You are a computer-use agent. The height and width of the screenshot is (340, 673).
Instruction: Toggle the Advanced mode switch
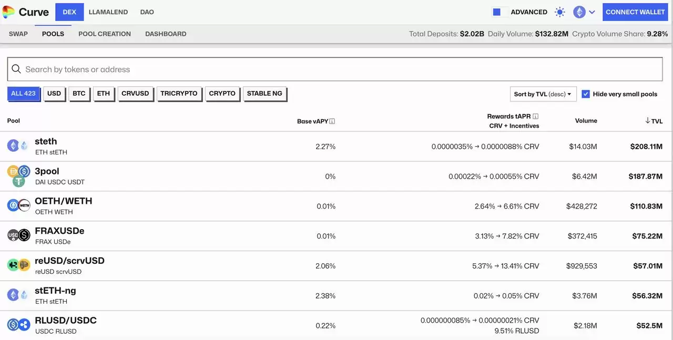point(500,12)
